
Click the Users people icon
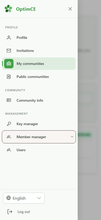coord(9,150)
